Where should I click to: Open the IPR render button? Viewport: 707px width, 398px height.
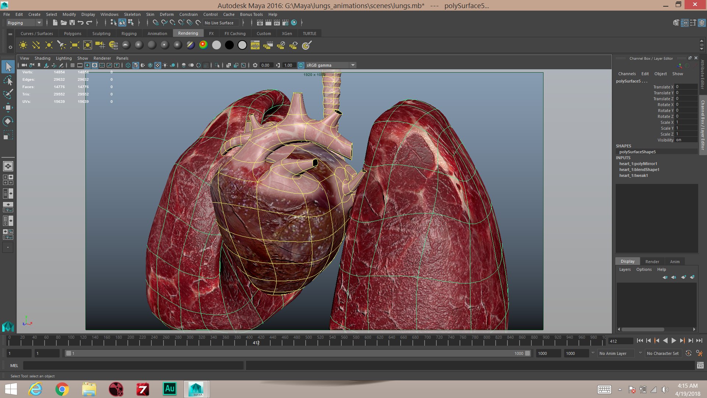[x=277, y=23]
